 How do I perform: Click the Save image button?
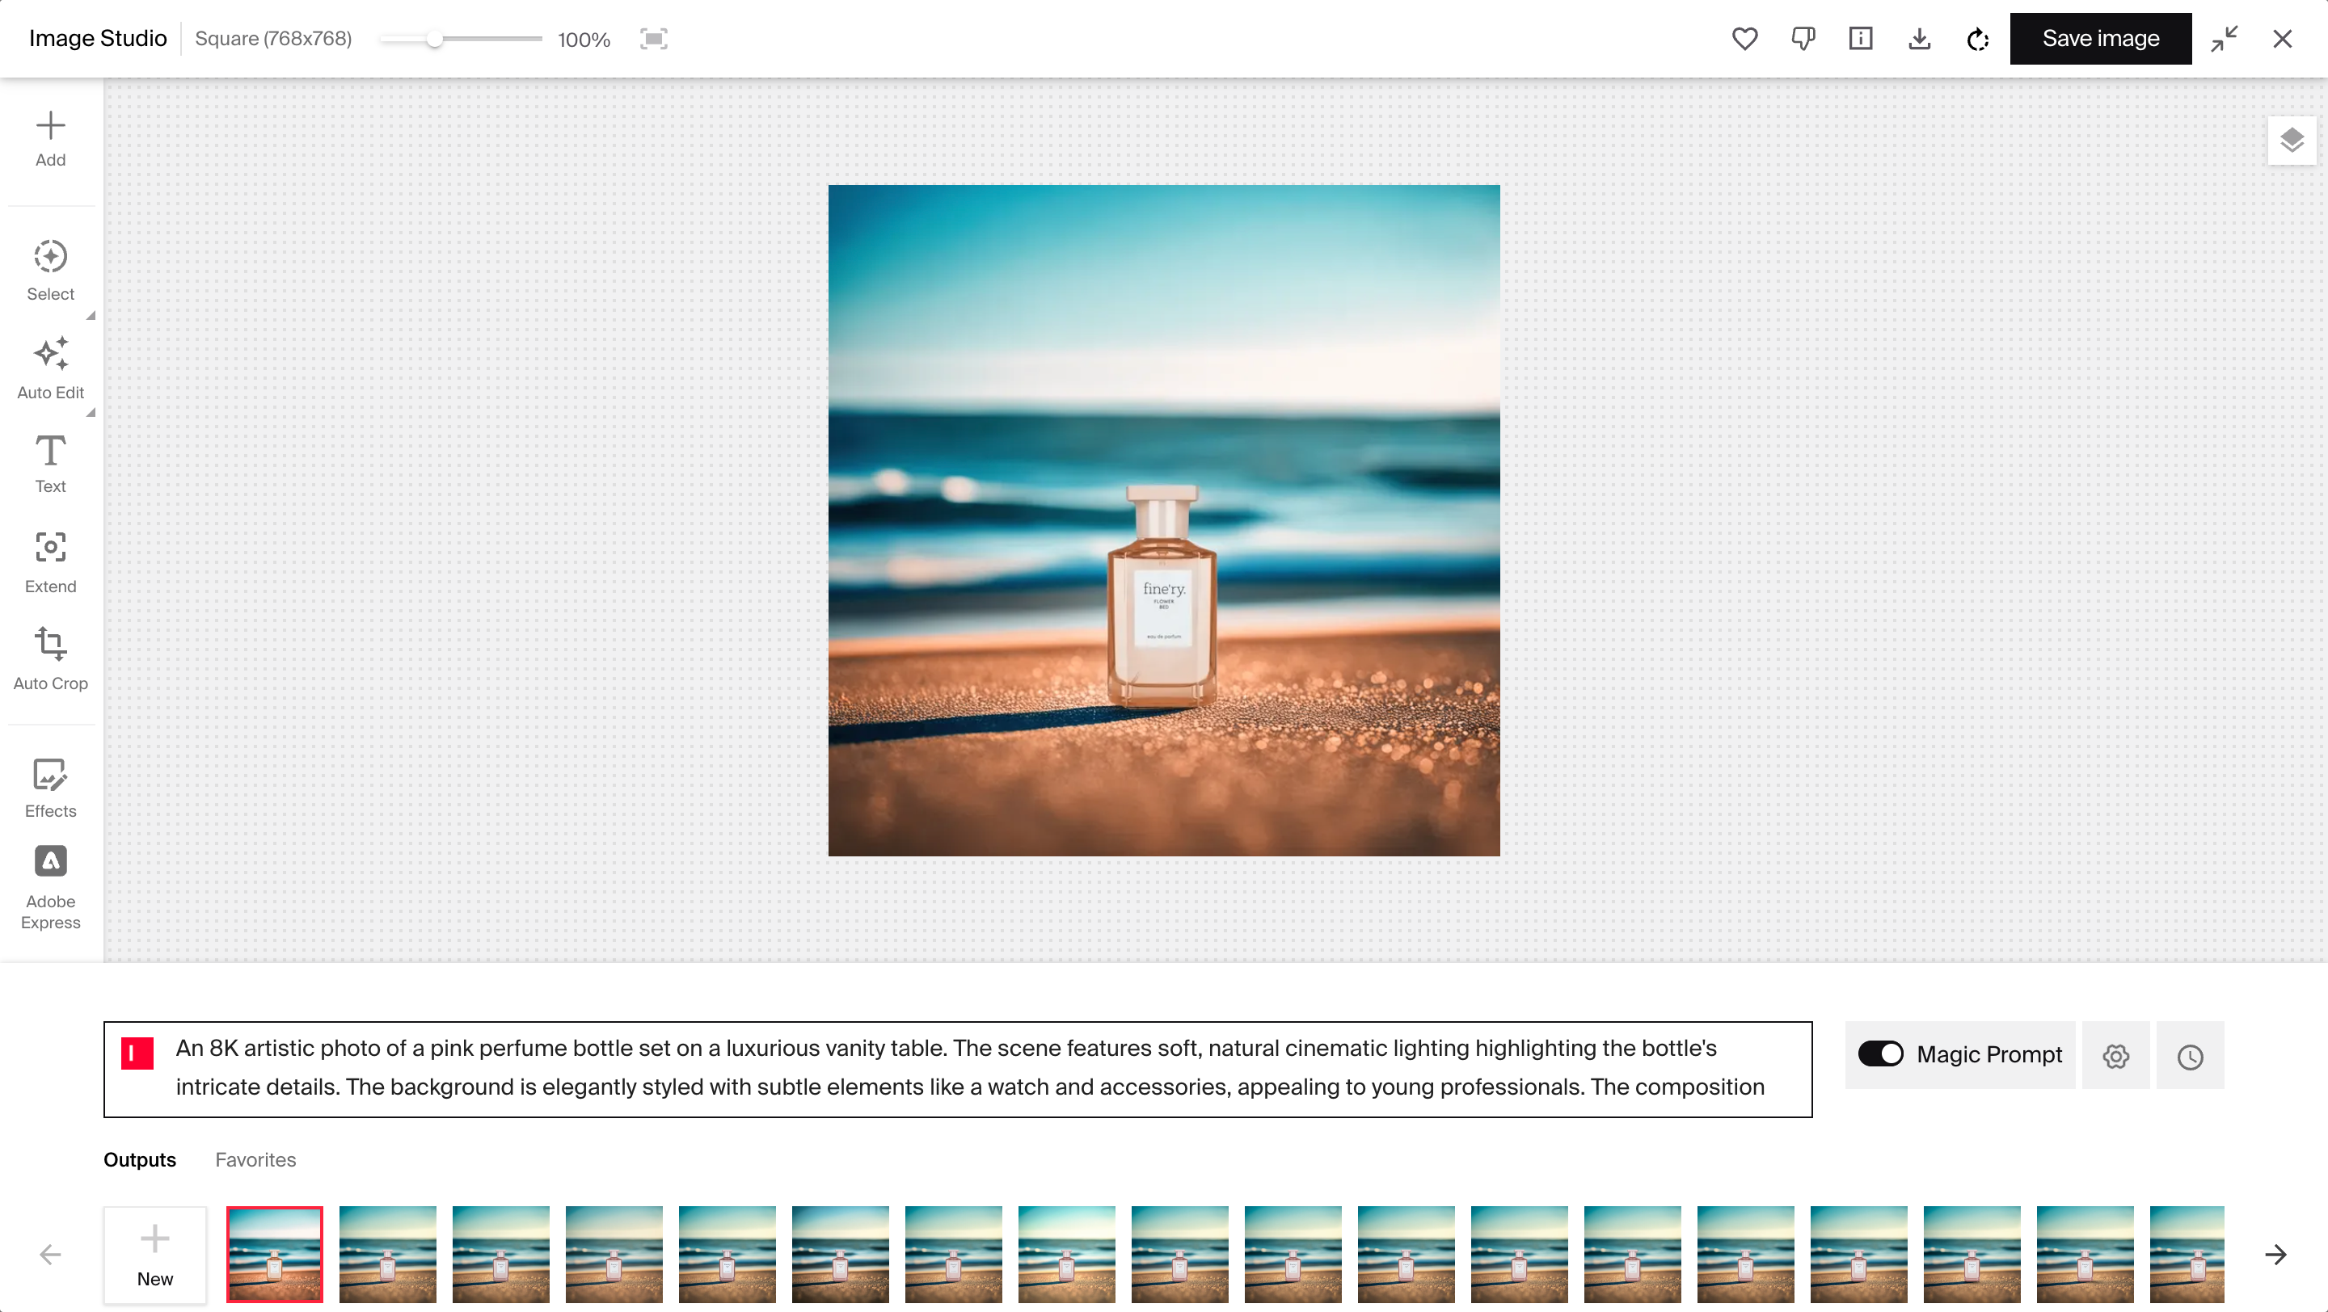tap(2100, 39)
